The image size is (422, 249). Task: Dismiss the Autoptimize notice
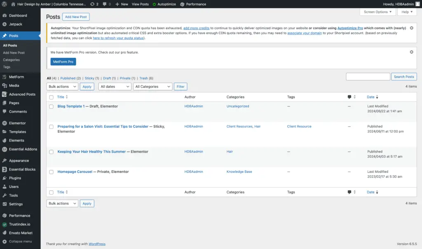point(411,28)
